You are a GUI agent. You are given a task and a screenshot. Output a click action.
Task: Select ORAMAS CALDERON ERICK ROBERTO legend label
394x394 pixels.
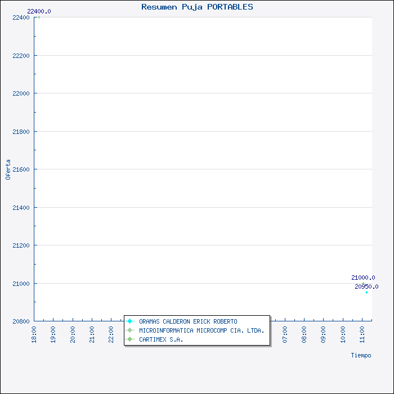pos(188,321)
